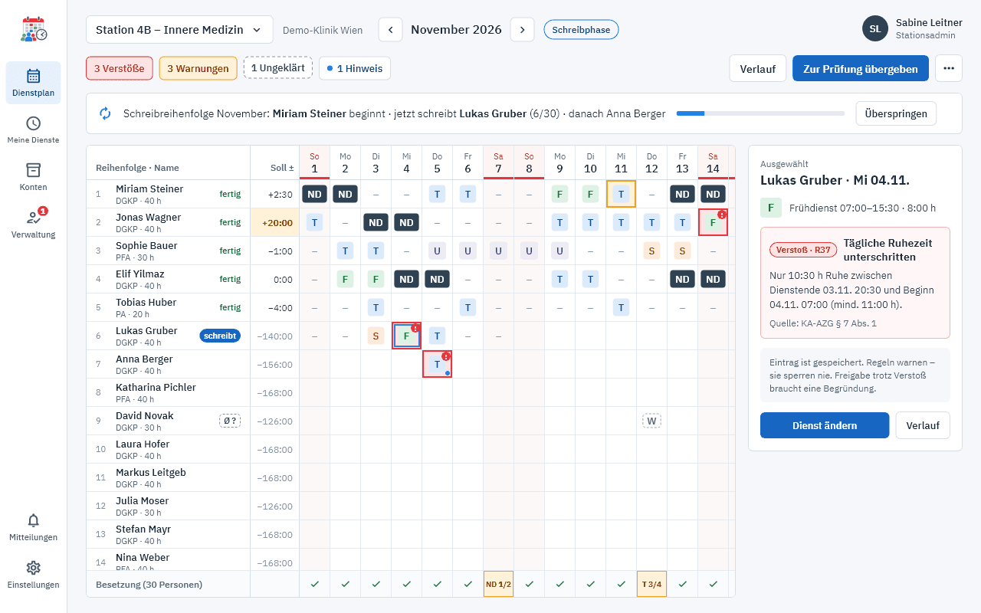The image size is (981, 613).
Task: Click the app logo calendar icon
Action: tap(34, 29)
